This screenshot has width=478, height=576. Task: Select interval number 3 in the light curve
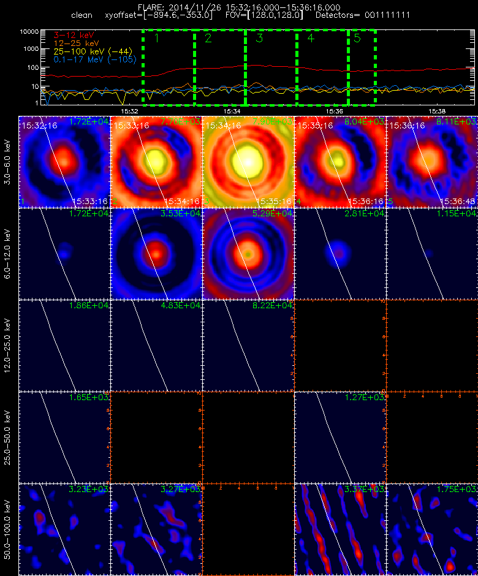tap(259, 38)
